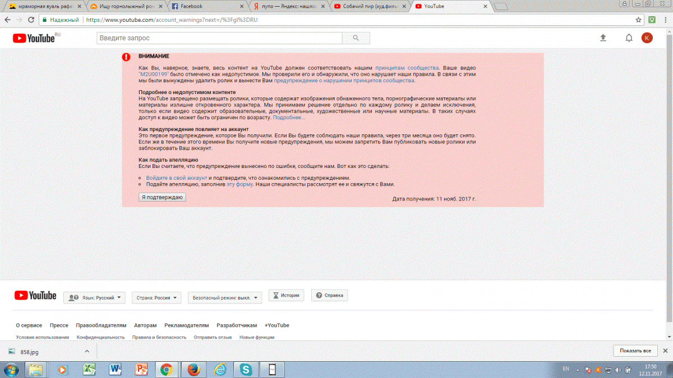
Task: Open 'Безопасный режим: выкл.' dropdown
Action: click(225, 298)
